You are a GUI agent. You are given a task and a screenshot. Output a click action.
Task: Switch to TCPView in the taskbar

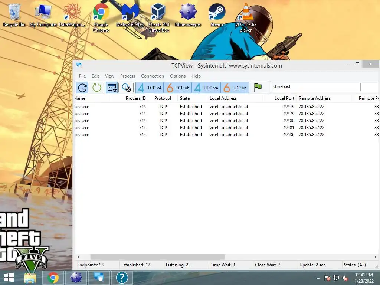tap(99, 278)
